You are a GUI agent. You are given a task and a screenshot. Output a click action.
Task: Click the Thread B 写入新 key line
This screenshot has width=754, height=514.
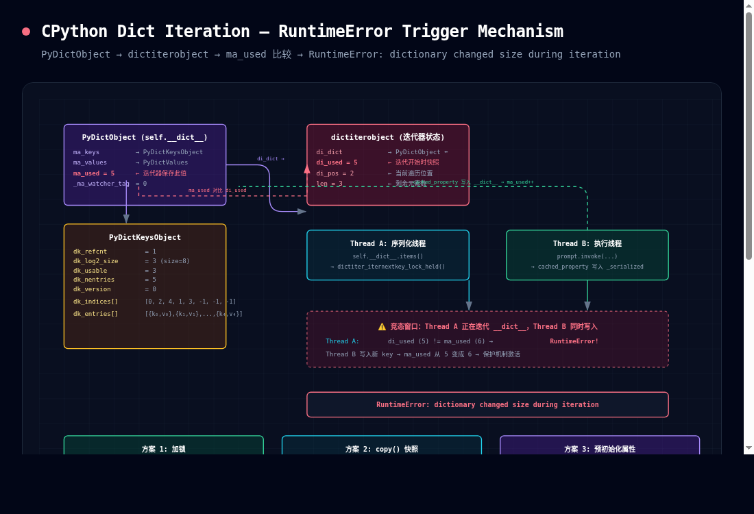pos(423,354)
